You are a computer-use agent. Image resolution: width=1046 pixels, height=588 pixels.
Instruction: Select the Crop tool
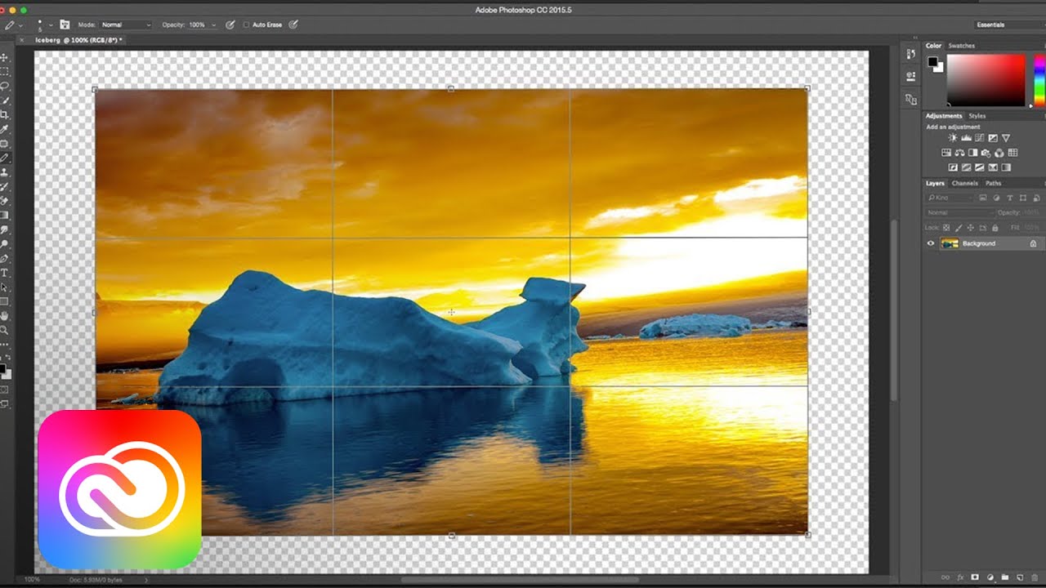(x=4, y=114)
